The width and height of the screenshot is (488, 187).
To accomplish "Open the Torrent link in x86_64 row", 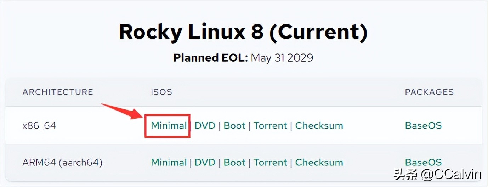I will point(270,126).
